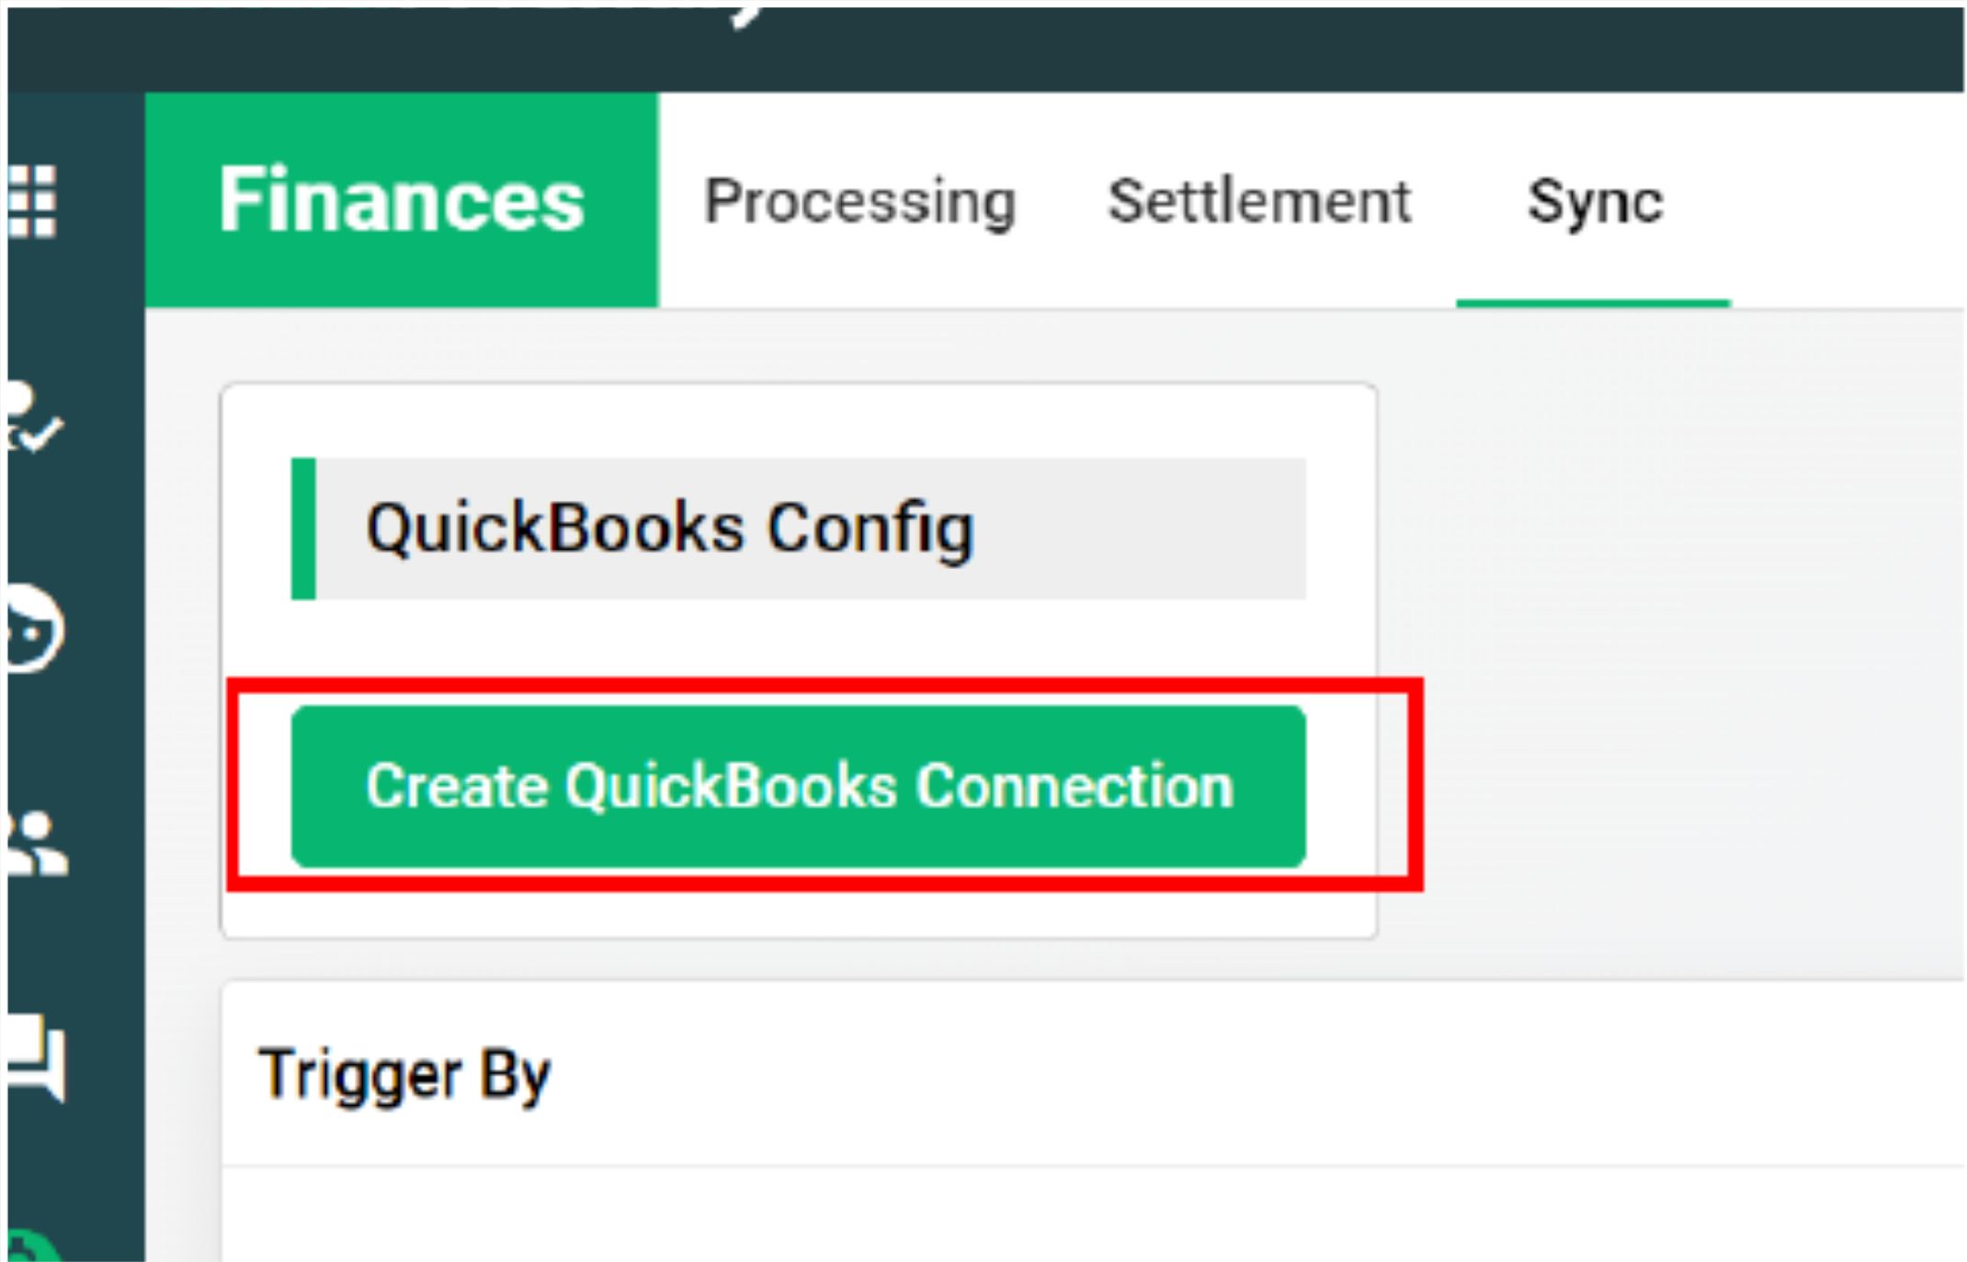Screen dimensions: 1967x1262
Task: Switch to the Processing tab
Action: [x=858, y=201]
